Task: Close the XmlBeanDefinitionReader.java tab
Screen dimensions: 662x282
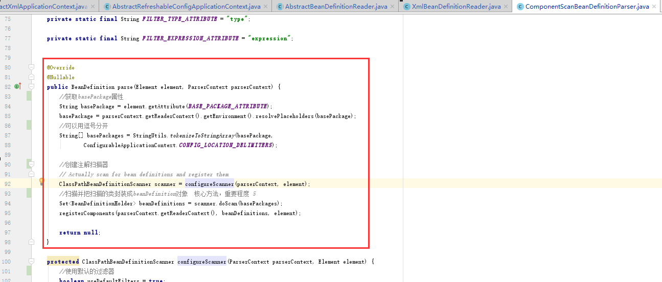Action: [506, 7]
